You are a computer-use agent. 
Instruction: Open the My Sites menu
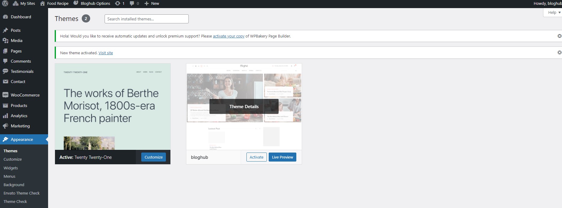[x=24, y=3]
